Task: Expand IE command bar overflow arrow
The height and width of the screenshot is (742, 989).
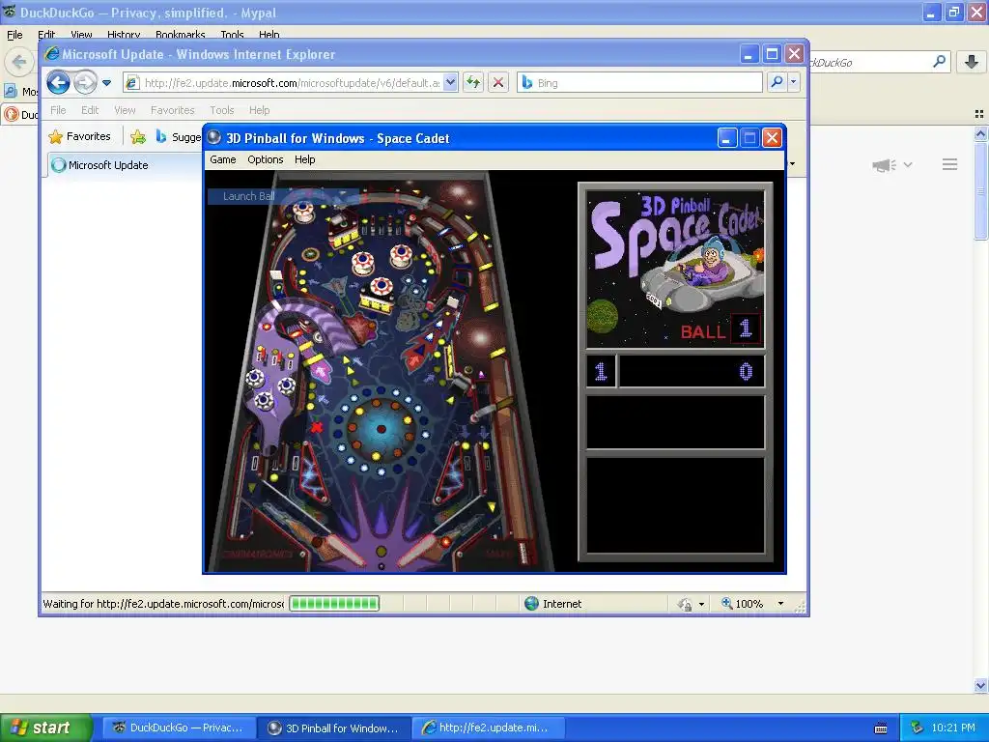Action: (x=792, y=164)
